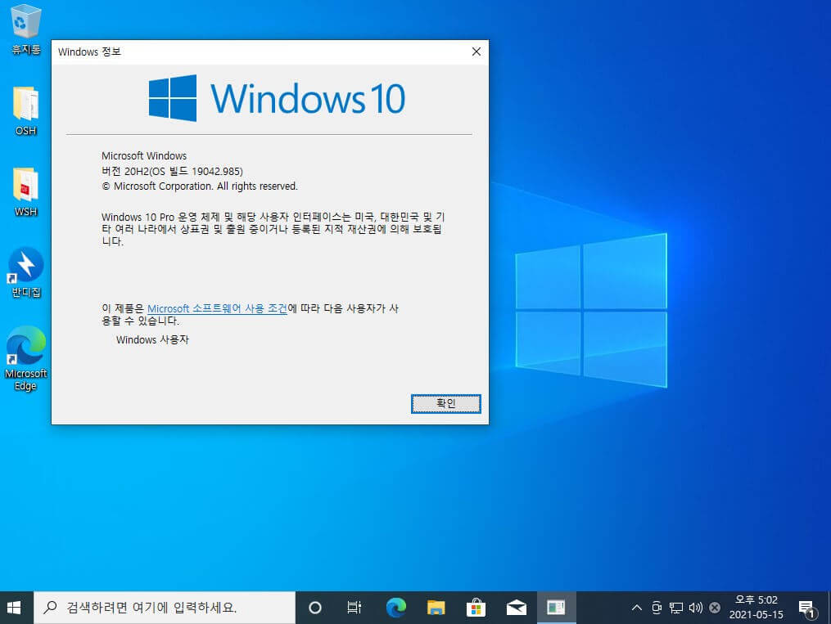
Task: Open the network tray icon
Action: click(675, 608)
